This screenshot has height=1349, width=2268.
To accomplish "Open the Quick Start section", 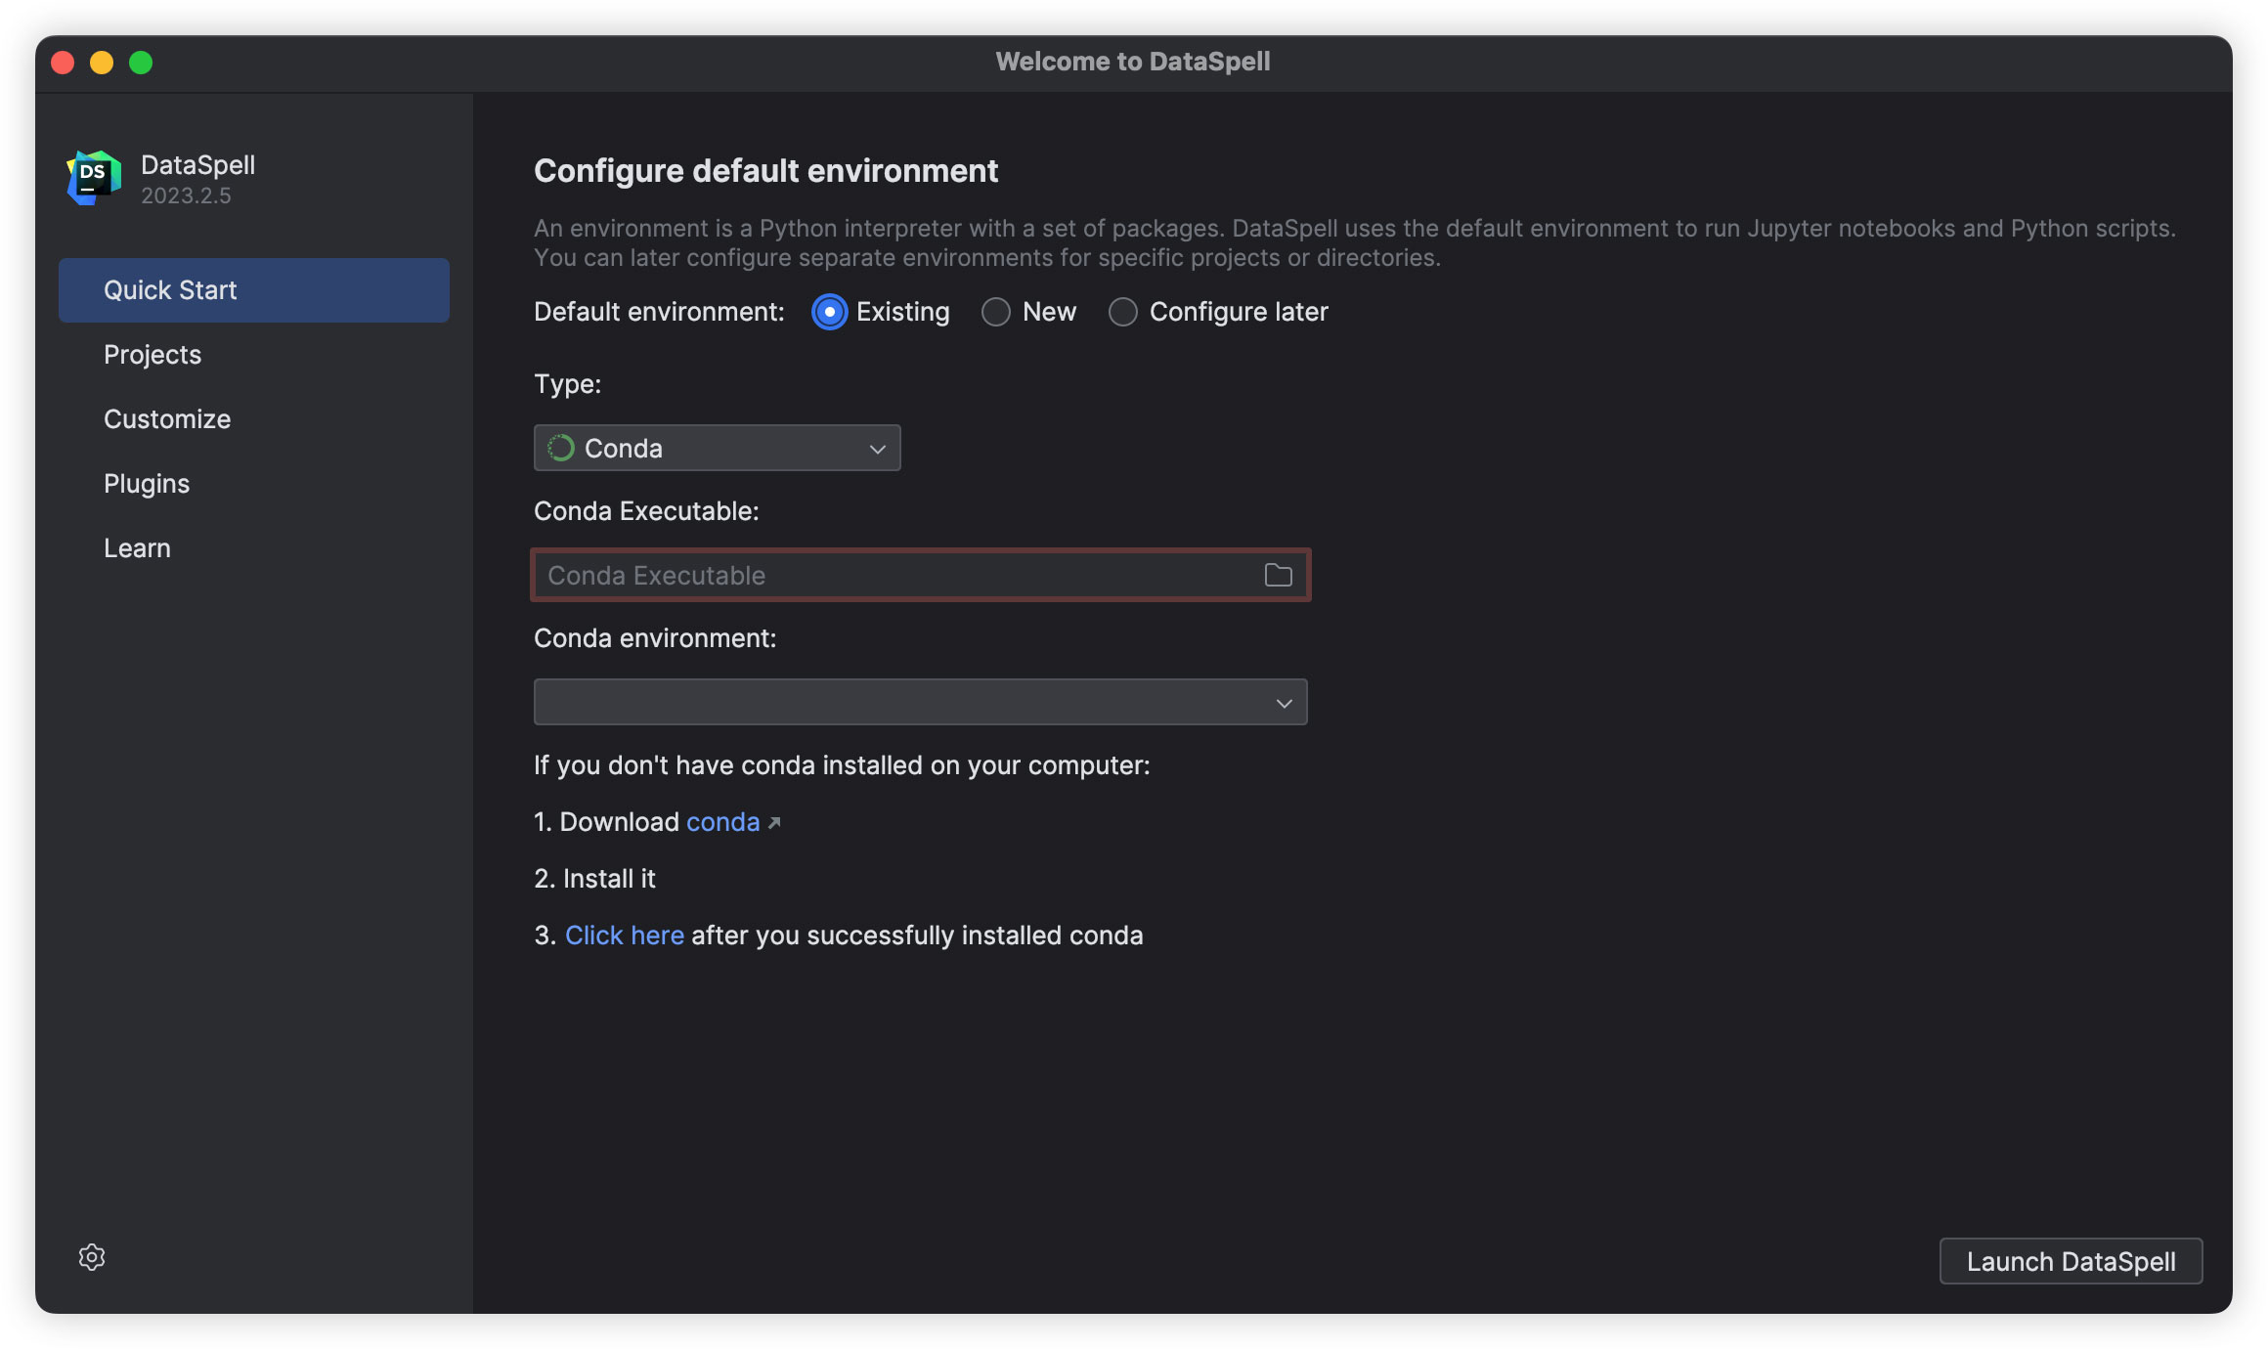I will point(254,290).
